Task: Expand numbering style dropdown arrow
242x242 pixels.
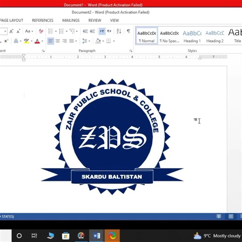Action: pos(67,31)
